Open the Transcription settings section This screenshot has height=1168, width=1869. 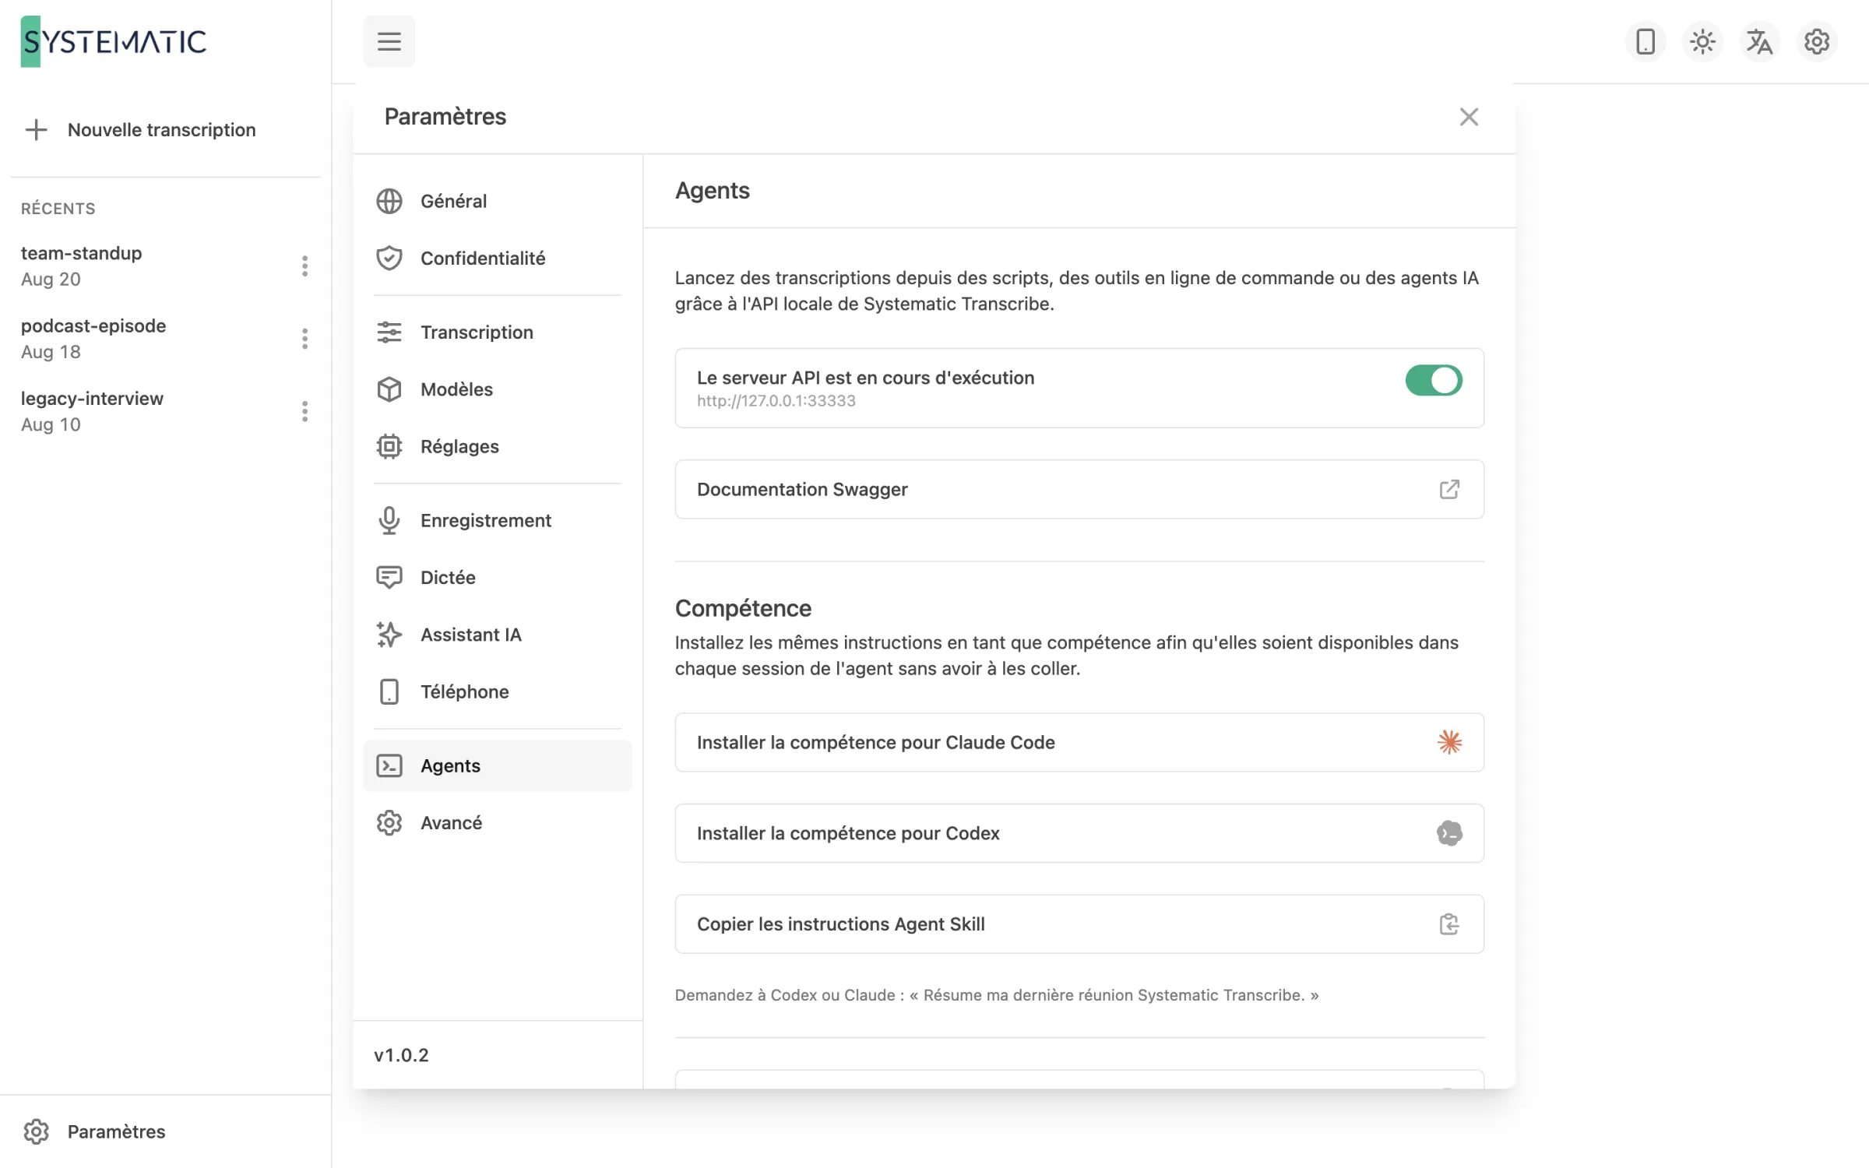pyautogui.click(x=498, y=332)
